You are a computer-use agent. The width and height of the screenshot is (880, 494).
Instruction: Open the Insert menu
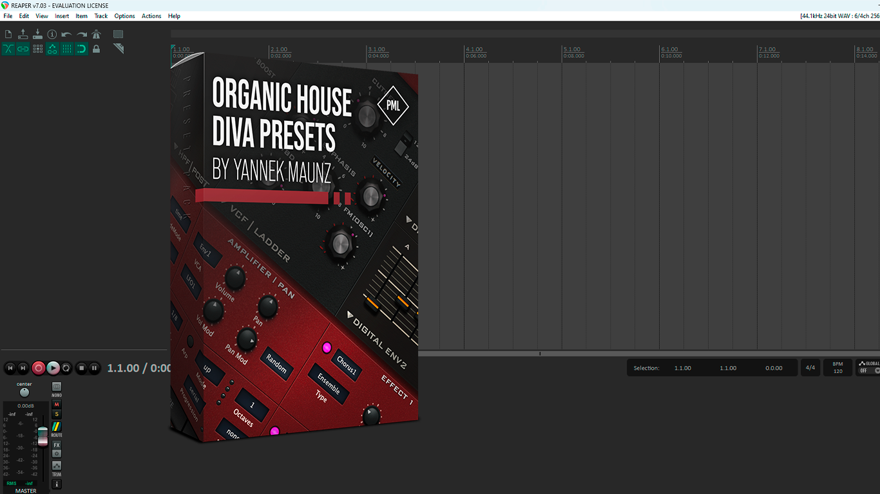coord(62,16)
